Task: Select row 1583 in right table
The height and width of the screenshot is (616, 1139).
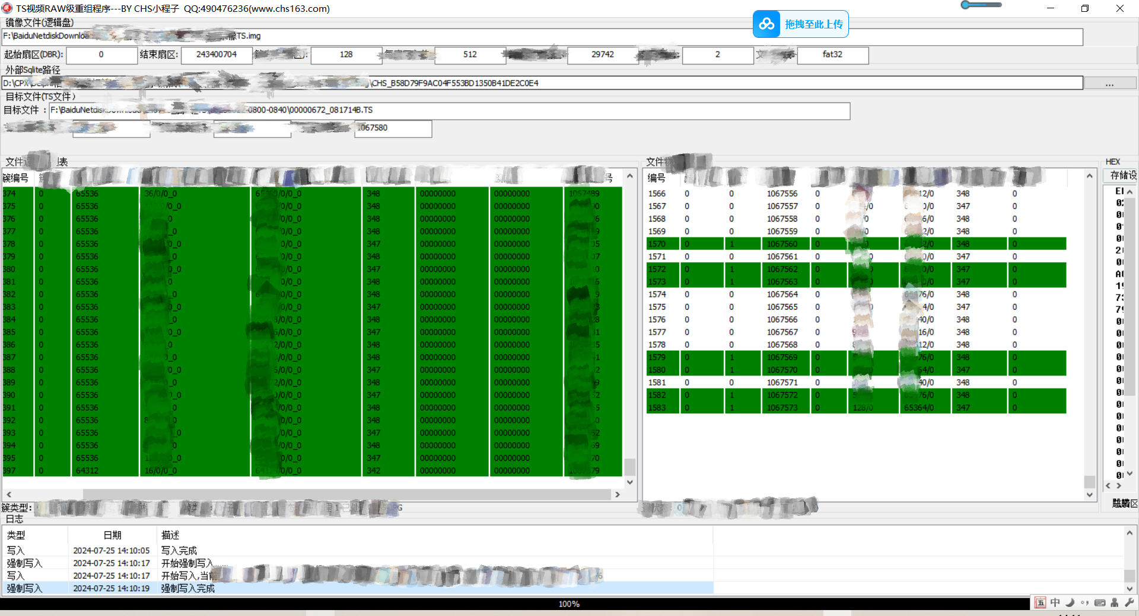Action: click(x=856, y=408)
